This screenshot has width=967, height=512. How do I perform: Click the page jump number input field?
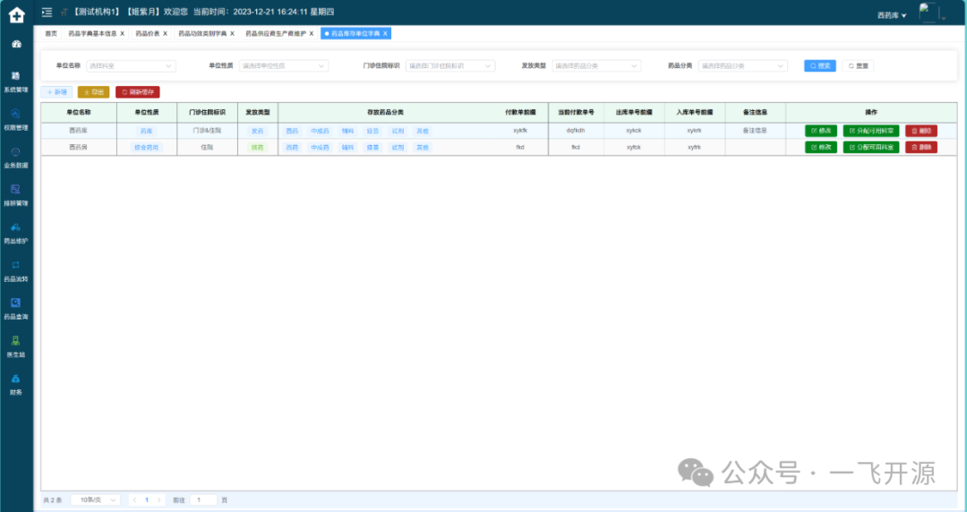[202, 499]
